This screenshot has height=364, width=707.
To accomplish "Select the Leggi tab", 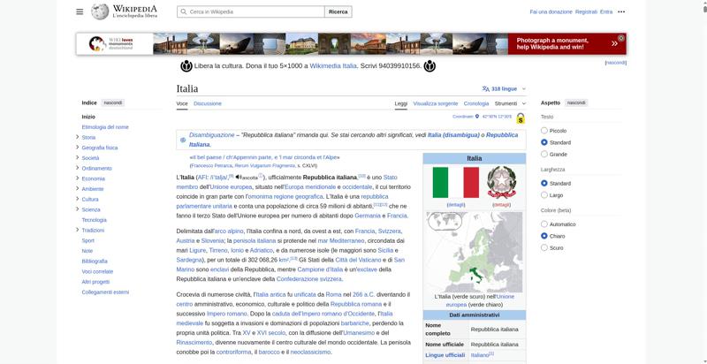I will (x=401, y=103).
